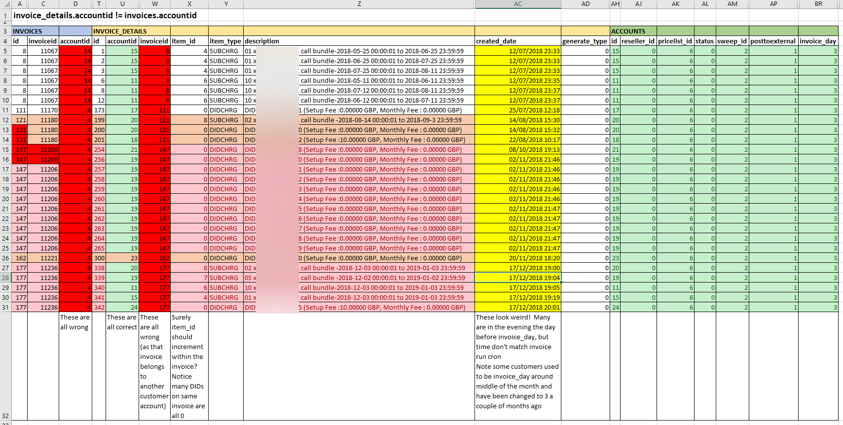The image size is (843, 425).
Task: Click the 'posttoexternal' column heading cell
Action: click(x=773, y=41)
